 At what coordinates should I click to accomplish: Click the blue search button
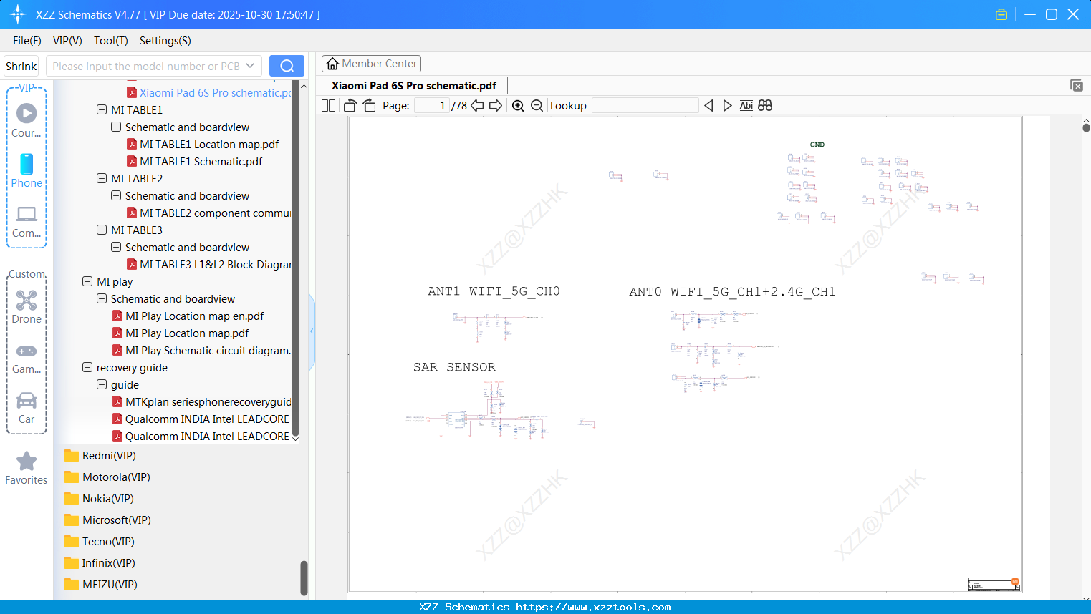tap(287, 66)
